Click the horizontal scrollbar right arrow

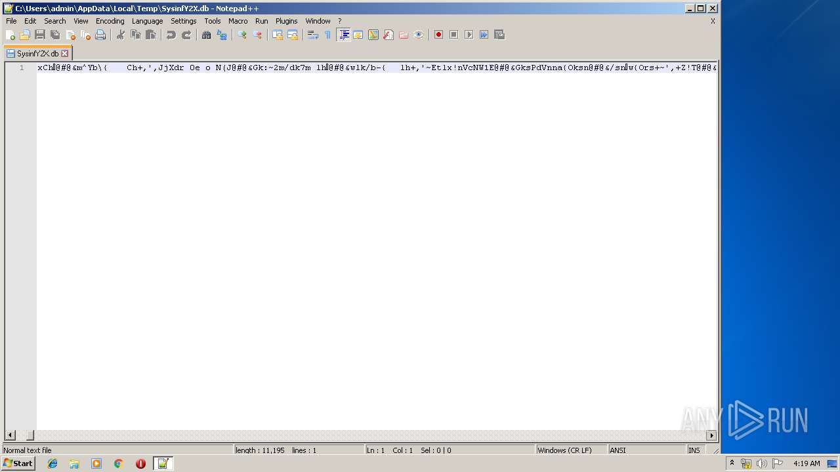(711, 435)
